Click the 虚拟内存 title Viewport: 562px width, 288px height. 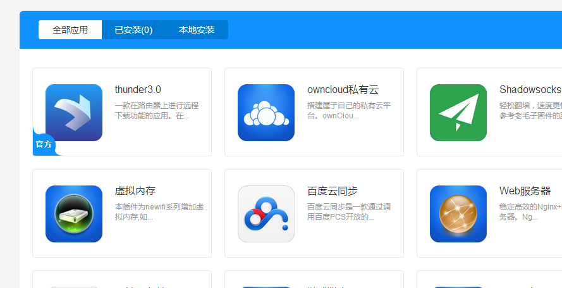coord(135,191)
